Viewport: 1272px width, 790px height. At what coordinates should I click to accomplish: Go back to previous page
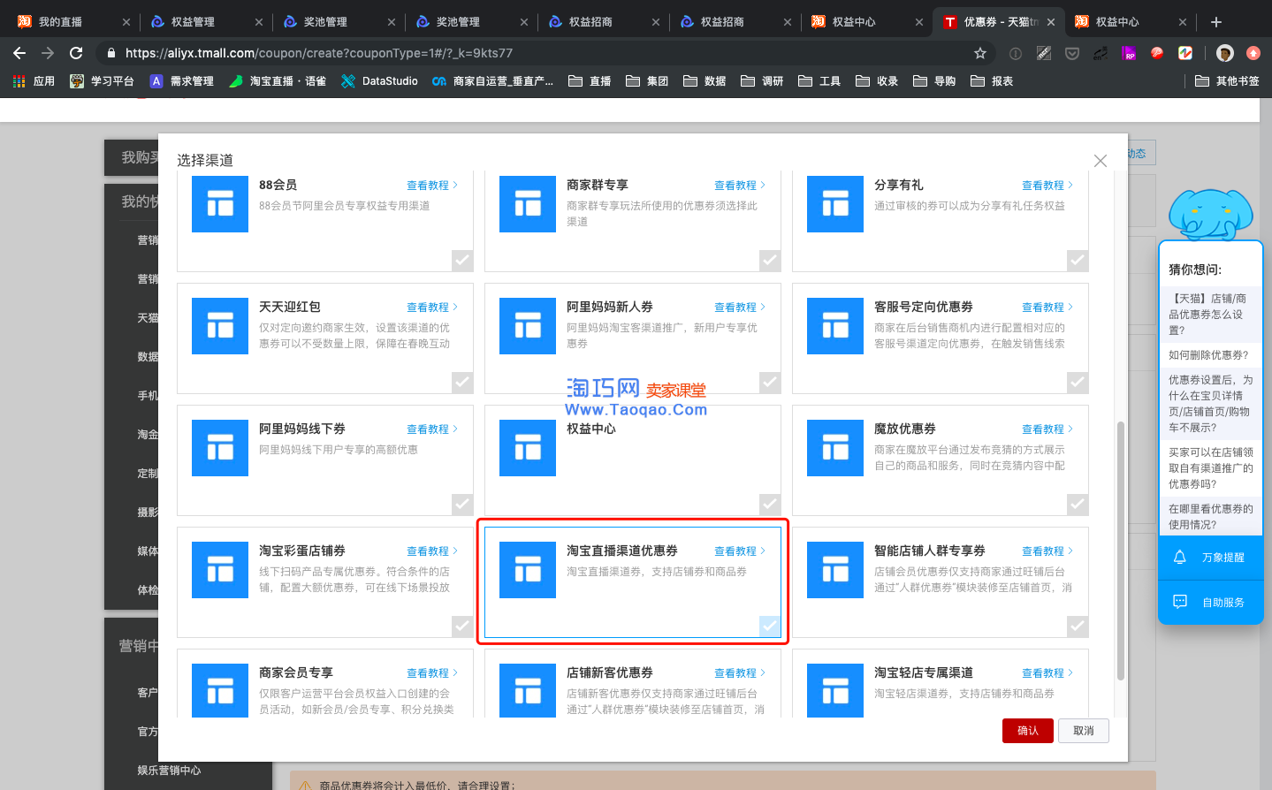click(x=19, y=53)
